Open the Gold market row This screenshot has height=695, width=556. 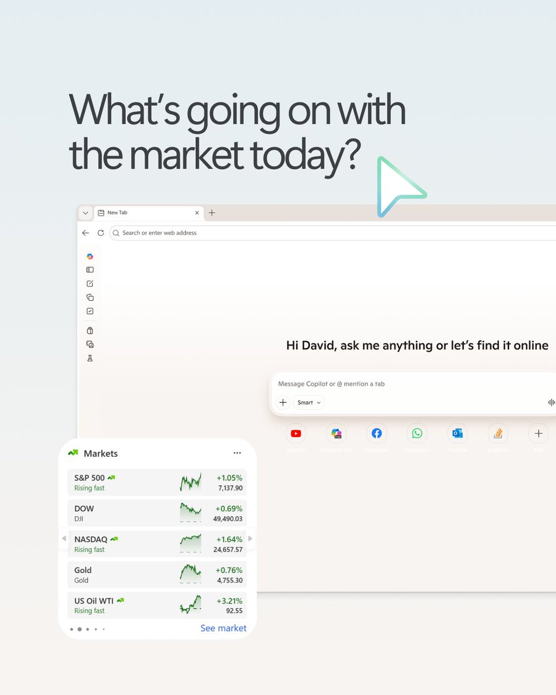click(157, 575)
